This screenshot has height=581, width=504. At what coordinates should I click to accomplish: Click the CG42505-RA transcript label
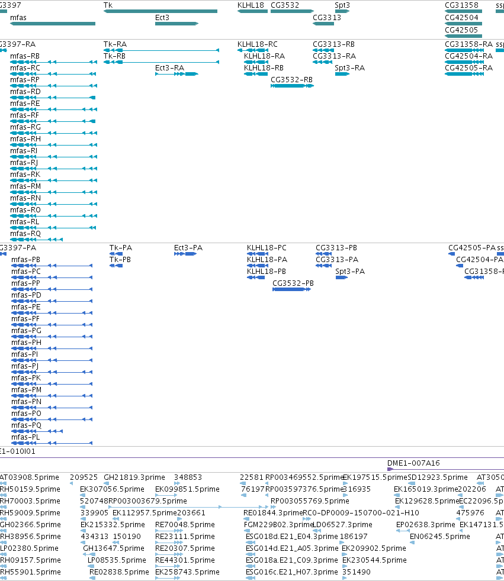pyautogui.click(x=469, y=68)
